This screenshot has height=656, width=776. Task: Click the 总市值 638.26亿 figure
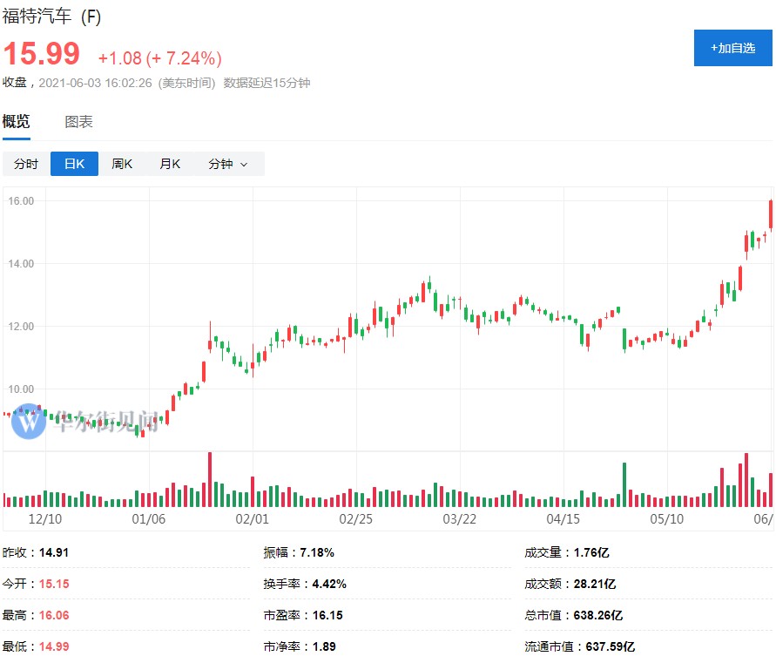click(x=597, y=615)
